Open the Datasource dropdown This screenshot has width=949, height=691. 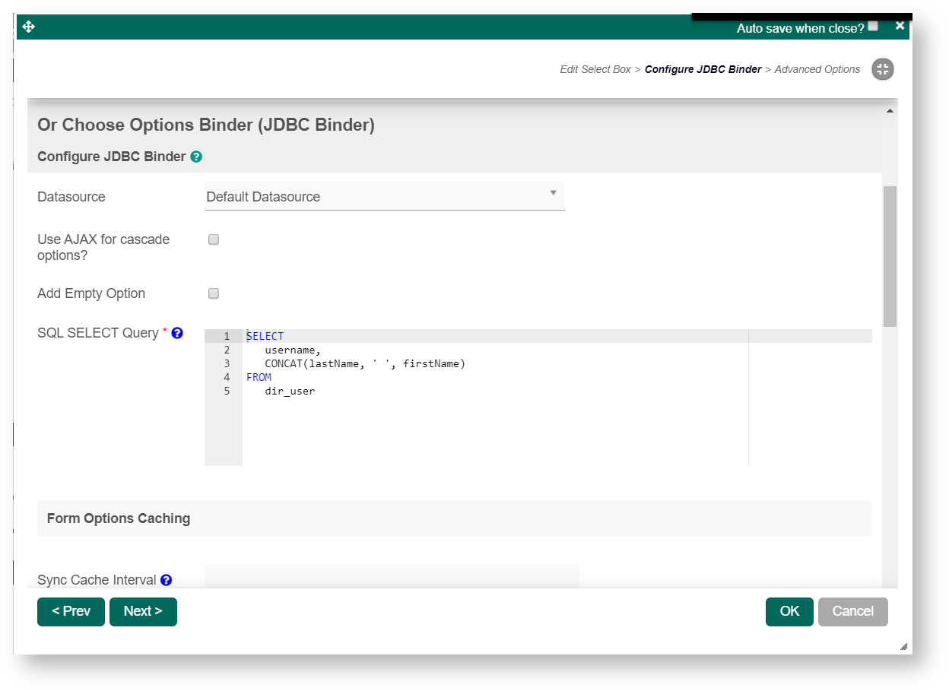[384, 196]
